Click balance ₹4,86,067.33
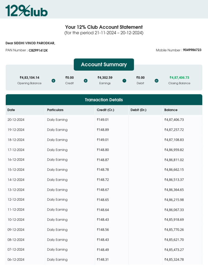Viewport: 208px width, 277px height. tap(174, 210)
